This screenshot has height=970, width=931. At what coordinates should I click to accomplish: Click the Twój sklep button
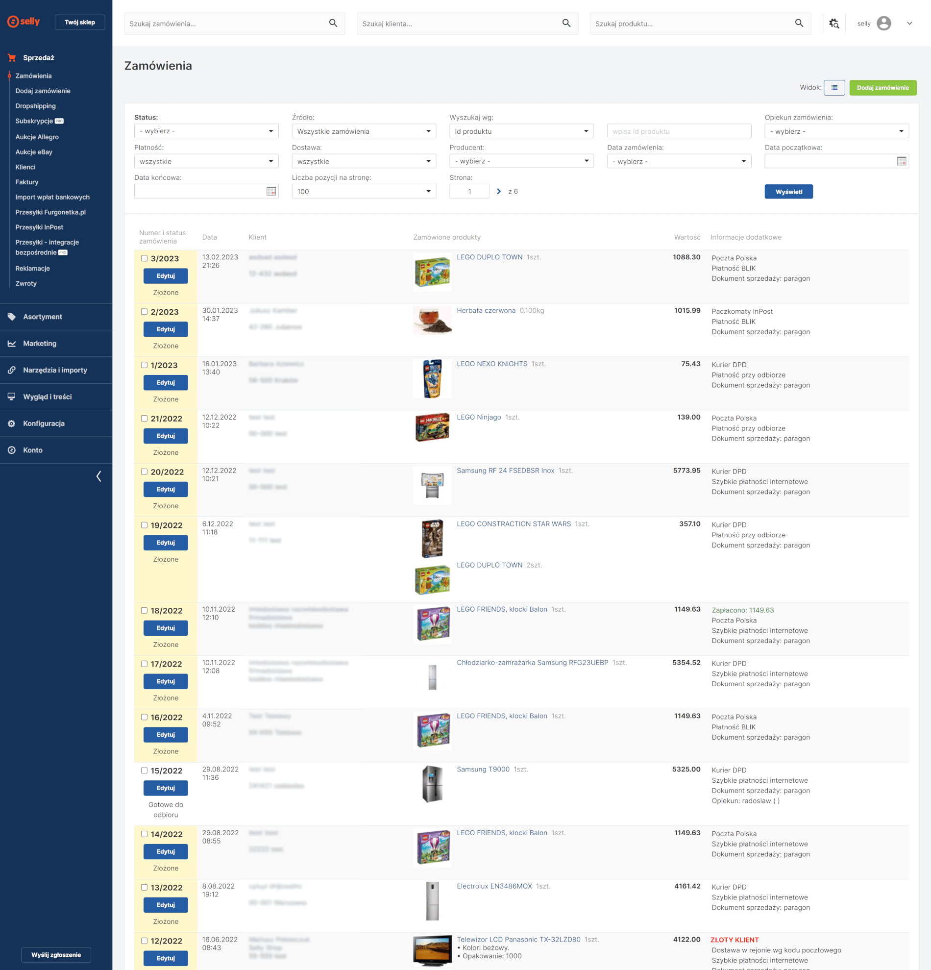(x=80, y=22)
